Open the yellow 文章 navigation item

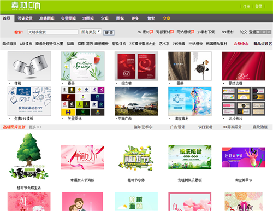coord(167,19)
